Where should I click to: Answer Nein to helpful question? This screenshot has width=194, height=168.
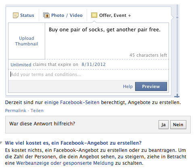[178, 125]
